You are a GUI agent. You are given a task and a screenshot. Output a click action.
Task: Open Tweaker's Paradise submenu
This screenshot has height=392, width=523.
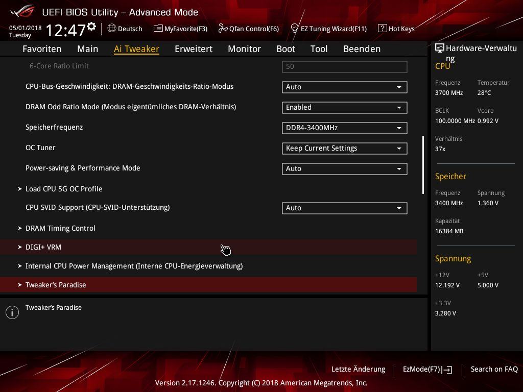[208, 285]
